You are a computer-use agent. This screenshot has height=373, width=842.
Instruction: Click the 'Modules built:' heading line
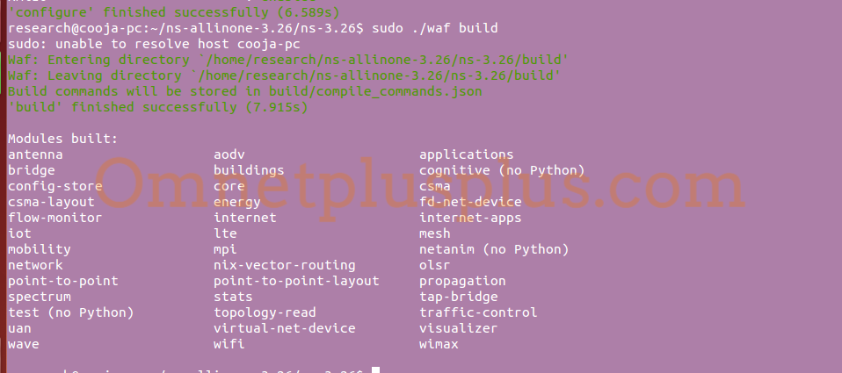point(62,139)
